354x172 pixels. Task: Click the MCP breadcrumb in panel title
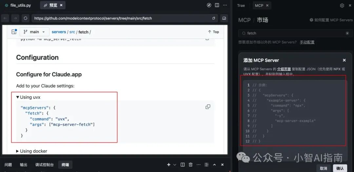pos(244,20)
